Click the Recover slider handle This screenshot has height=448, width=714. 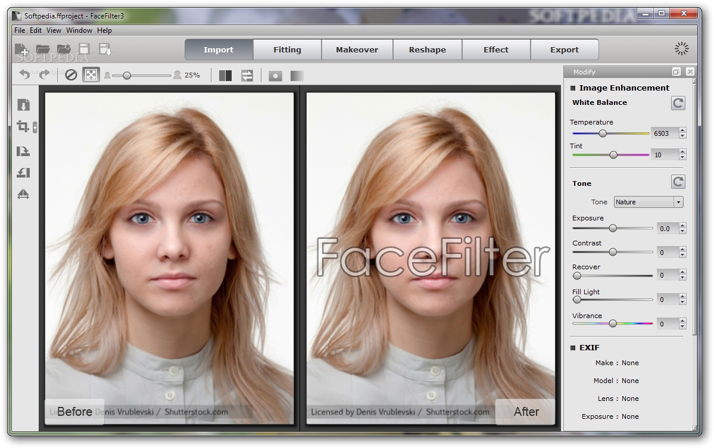click(x=577, y=276)
